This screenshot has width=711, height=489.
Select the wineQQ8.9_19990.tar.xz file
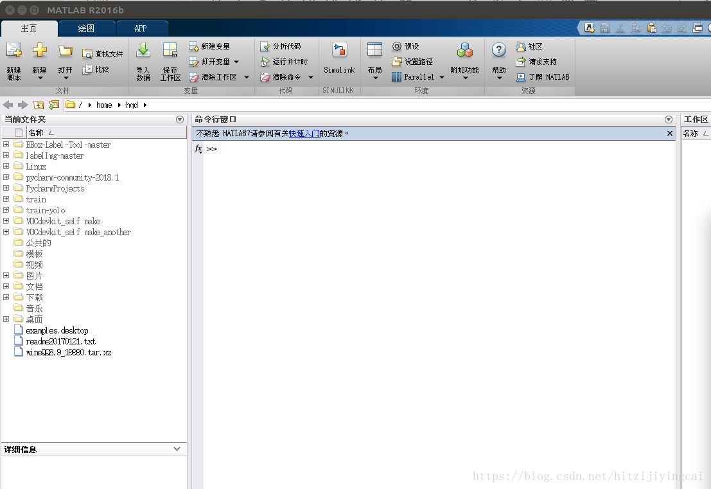69,352
